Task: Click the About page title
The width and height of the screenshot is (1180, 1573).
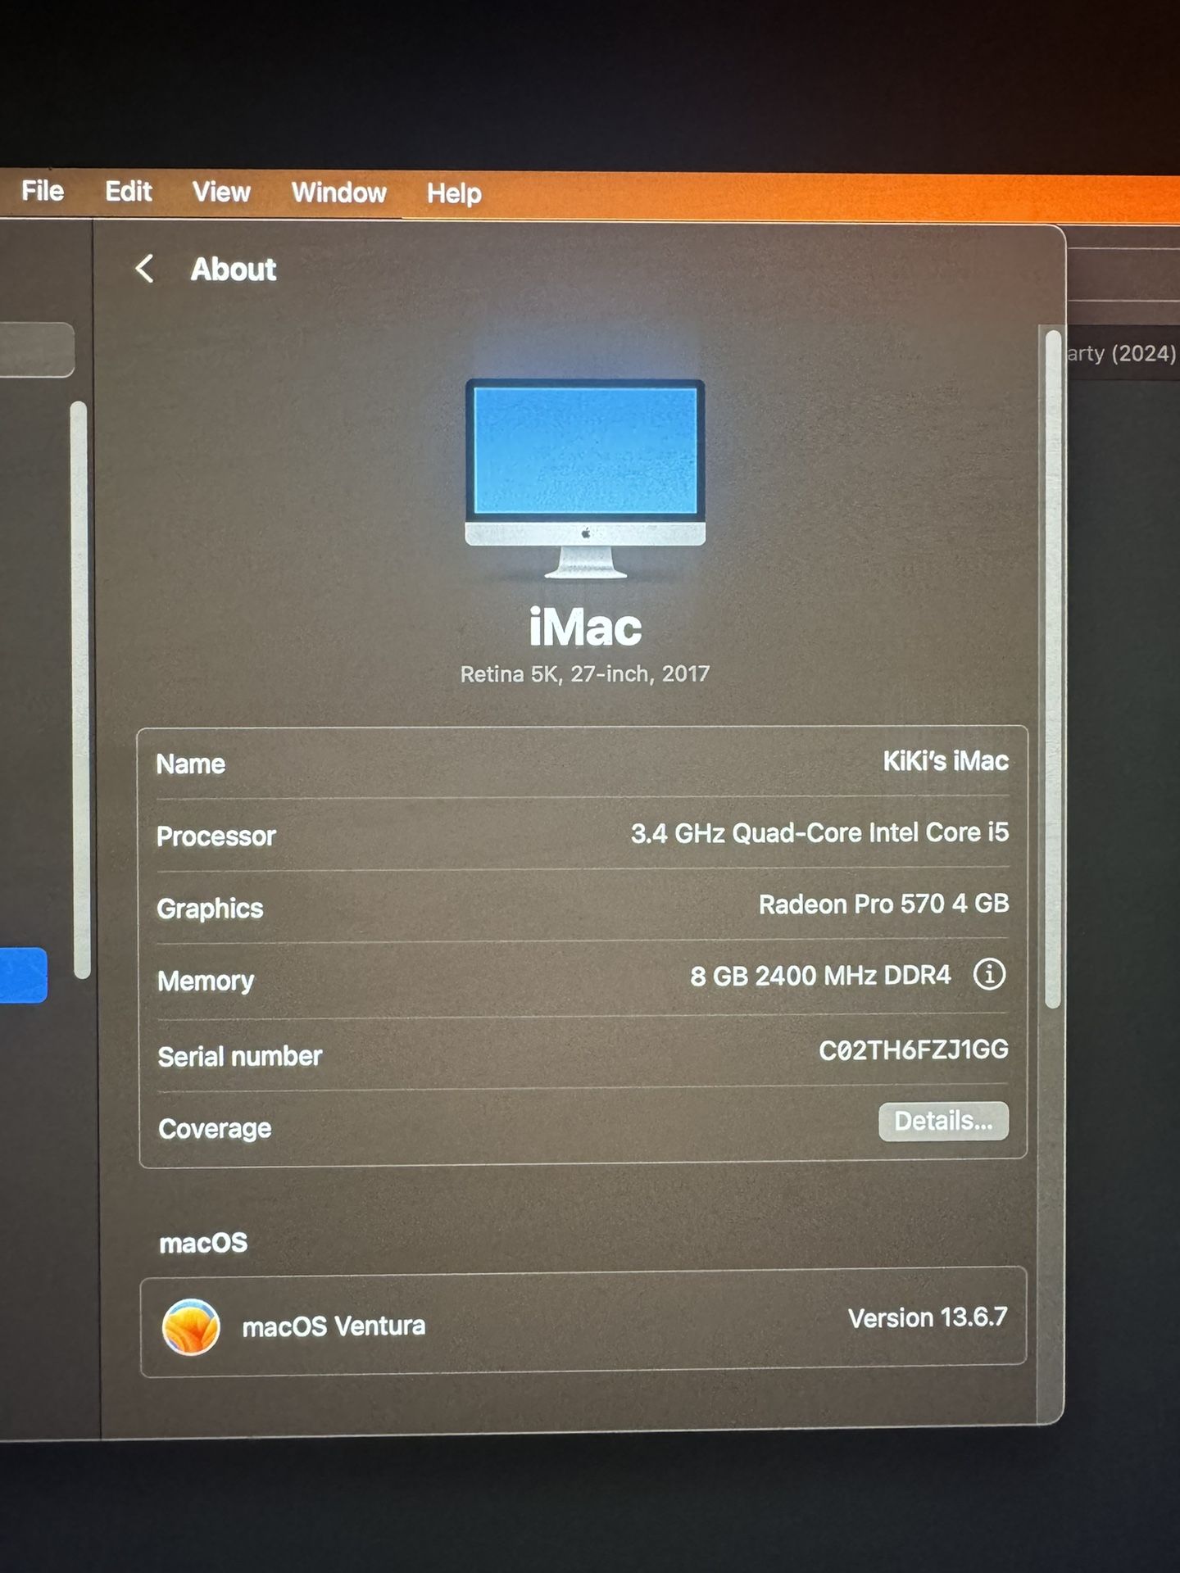Action: pos(234,270)
